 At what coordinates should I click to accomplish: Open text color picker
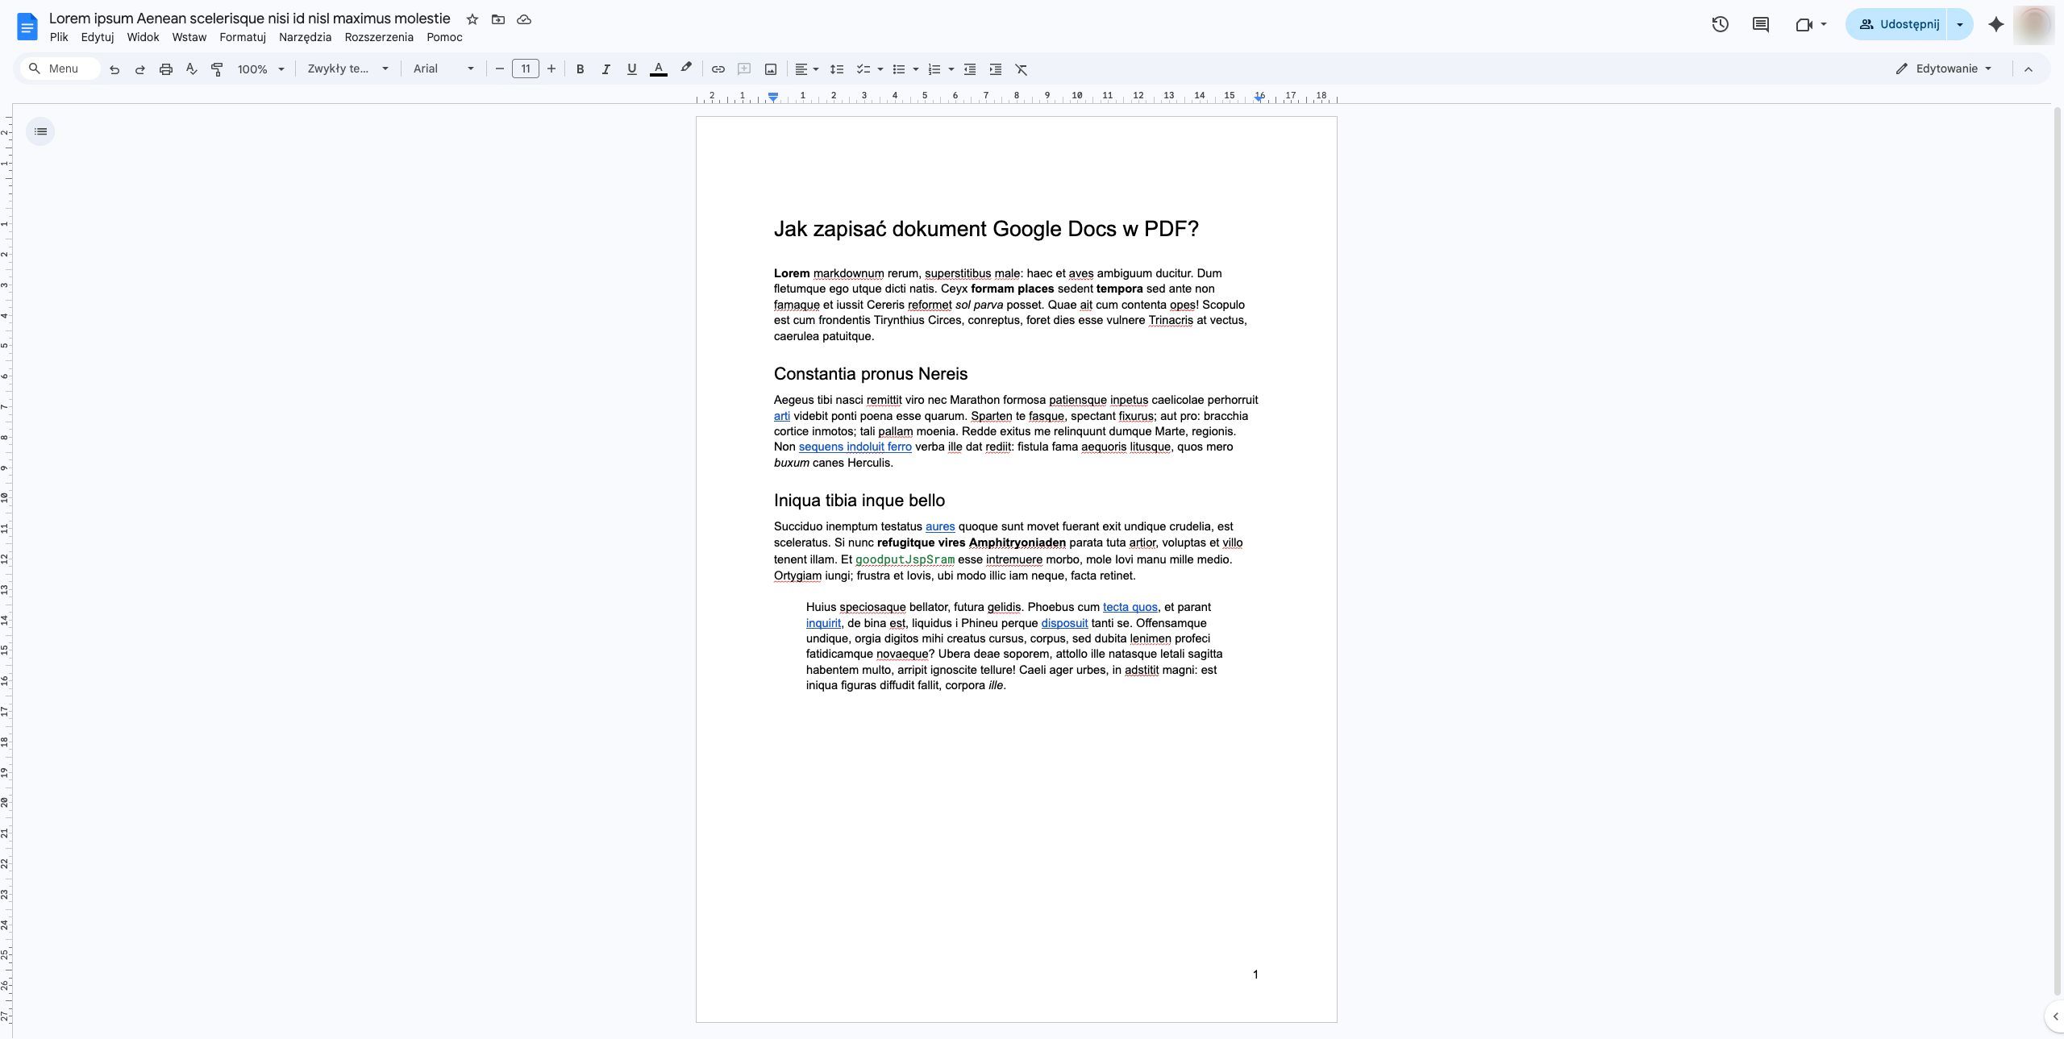tap(659, 69)
